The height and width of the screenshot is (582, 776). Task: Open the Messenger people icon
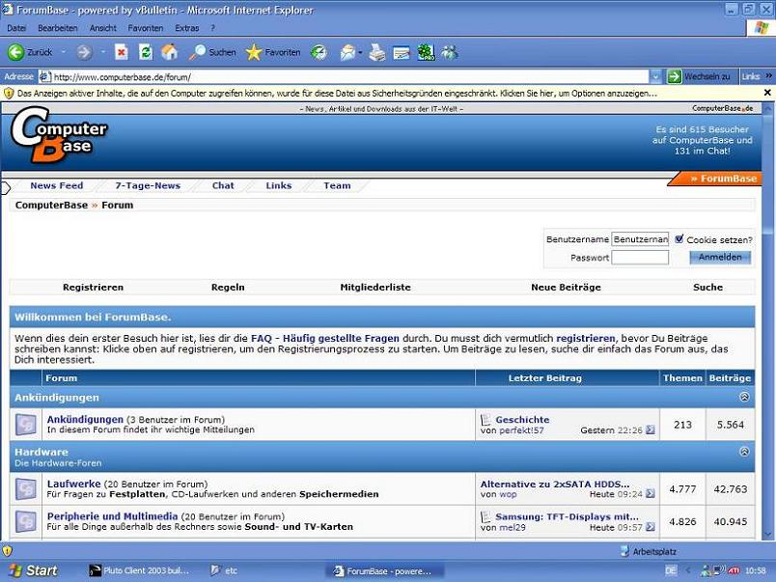(x=450, y=52)
